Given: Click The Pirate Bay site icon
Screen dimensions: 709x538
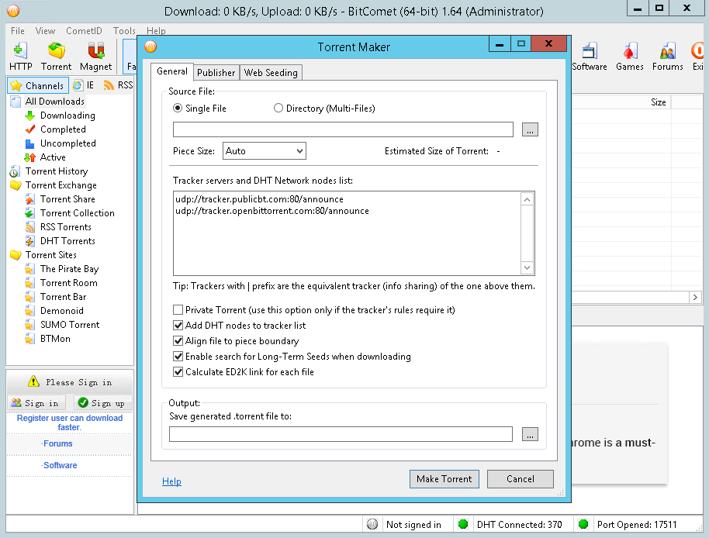Looking at the screenshot, I should pos(29,269).
